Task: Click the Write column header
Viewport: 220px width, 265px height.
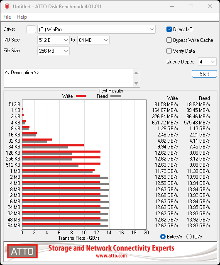Action: (173, 98)
